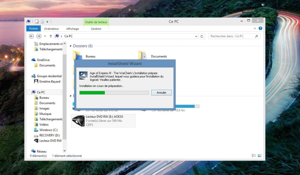This screenshot has height=175, width=300.
Task: Switch to details list view
Action: [x=254, y=156]
